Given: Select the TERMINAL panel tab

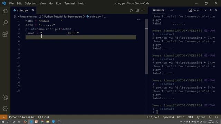Looking at the screenshot, I should 158,10.
